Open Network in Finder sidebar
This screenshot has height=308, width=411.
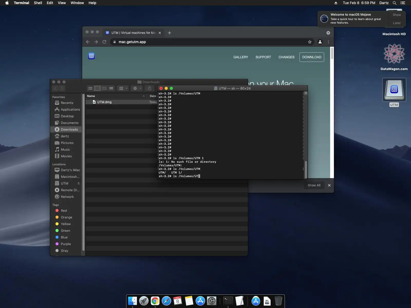click(x=64, y=197)
